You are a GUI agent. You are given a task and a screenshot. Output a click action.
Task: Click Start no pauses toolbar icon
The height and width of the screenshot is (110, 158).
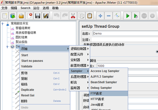(136, 16)
